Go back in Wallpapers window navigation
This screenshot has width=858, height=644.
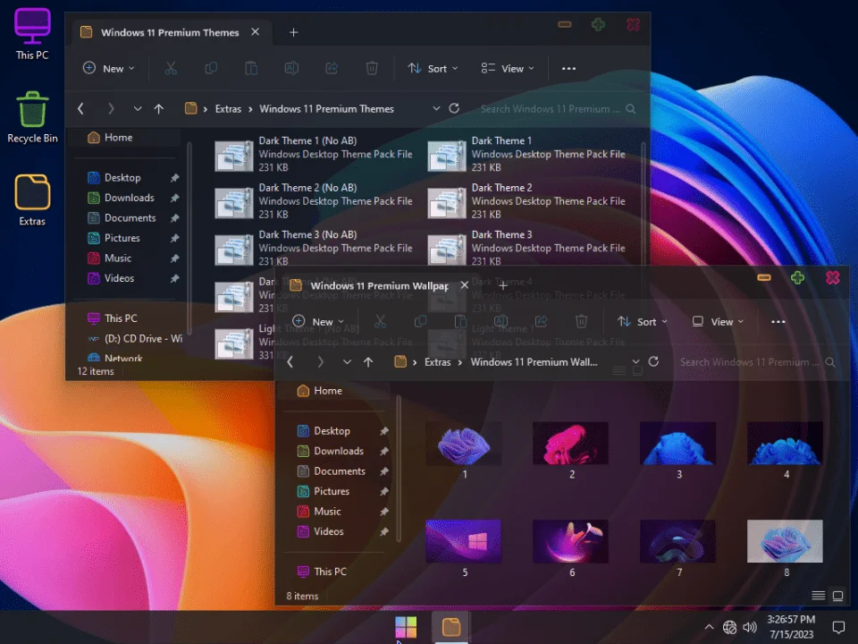point(290,362)
